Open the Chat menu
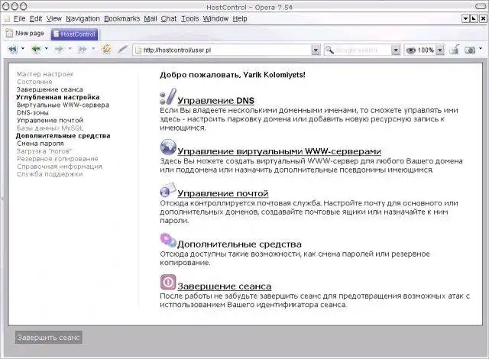 [x=169, y=18]
